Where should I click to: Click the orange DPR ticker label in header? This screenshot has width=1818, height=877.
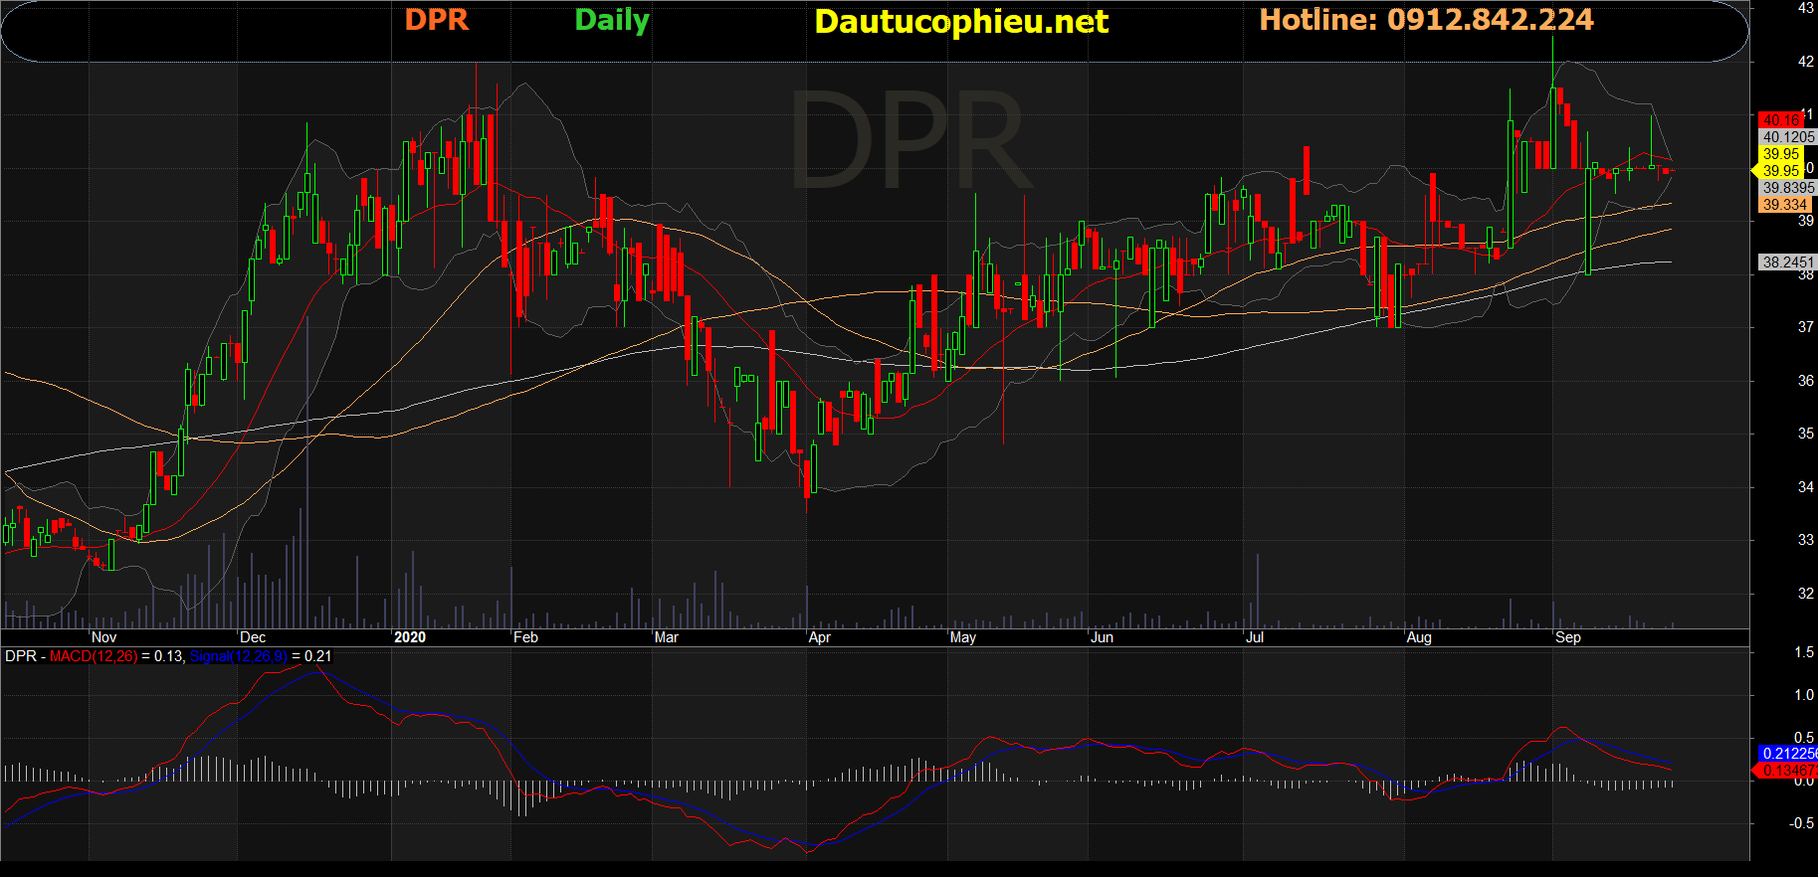(x=437, y=20)
